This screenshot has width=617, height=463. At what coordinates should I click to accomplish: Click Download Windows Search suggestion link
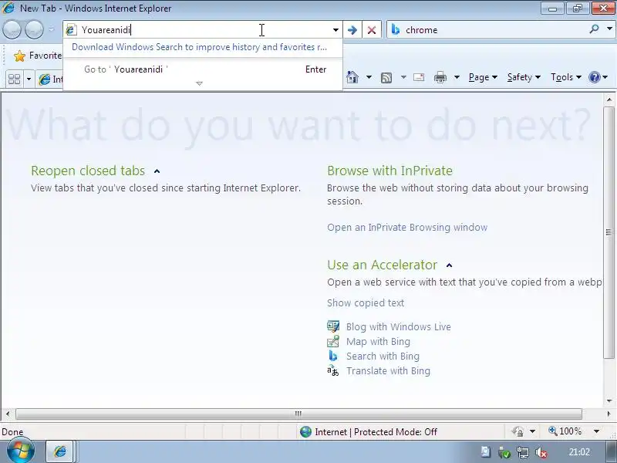pyautogui.click(x=199, y=47)
